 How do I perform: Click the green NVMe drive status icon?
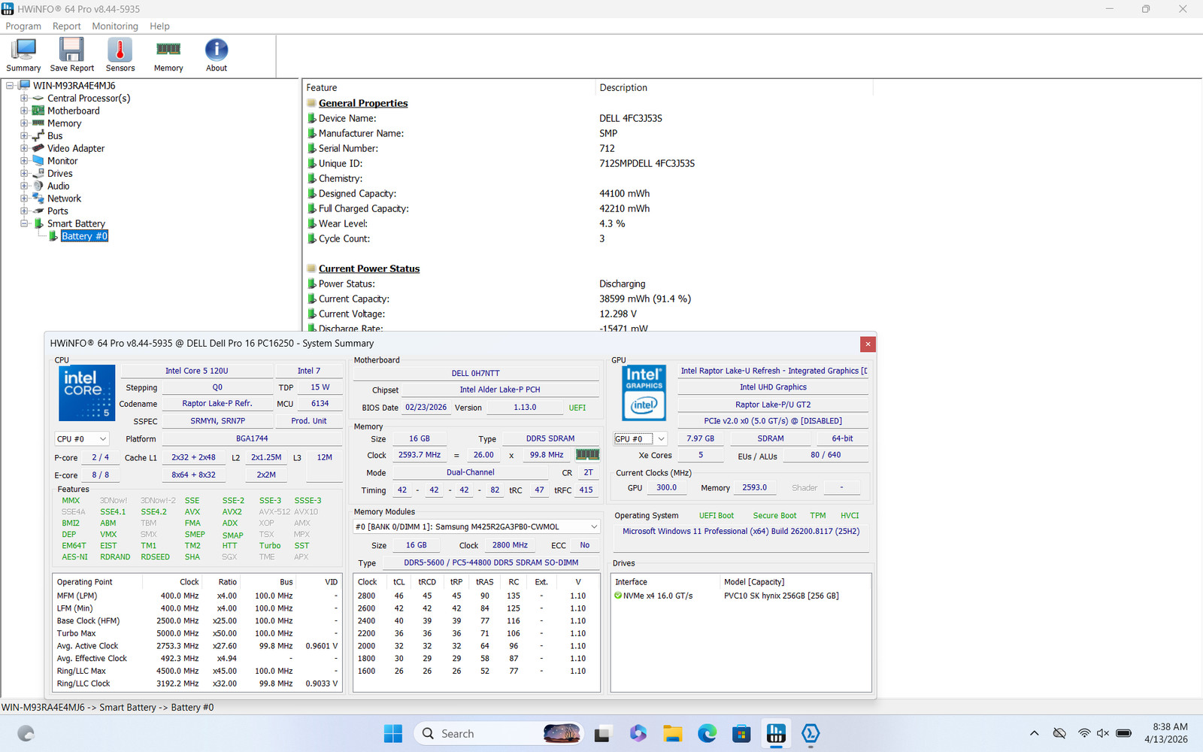618,596
